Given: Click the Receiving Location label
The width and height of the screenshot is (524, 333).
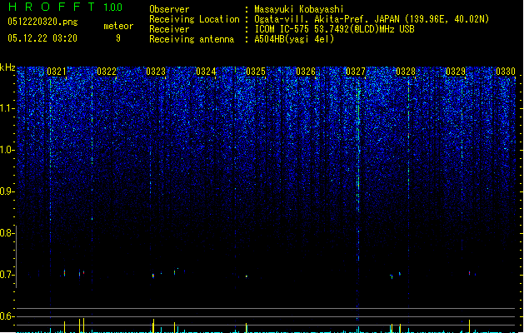Looking at the screenshot, I should [x=194, y=19].
